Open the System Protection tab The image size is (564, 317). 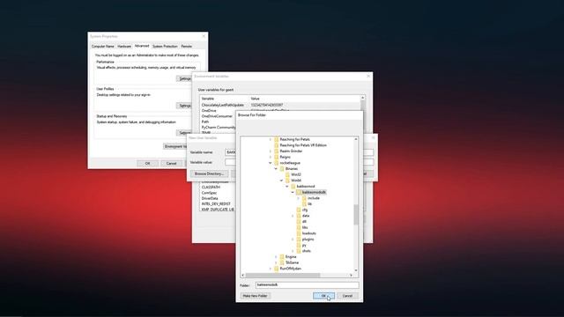coord(165,47)
